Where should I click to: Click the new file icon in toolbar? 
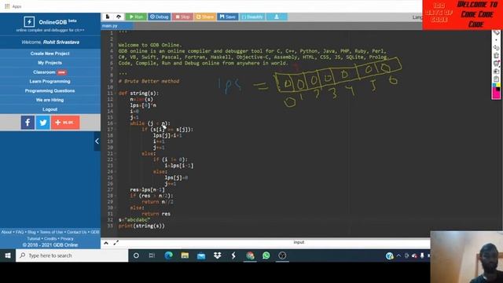point(108,17)
